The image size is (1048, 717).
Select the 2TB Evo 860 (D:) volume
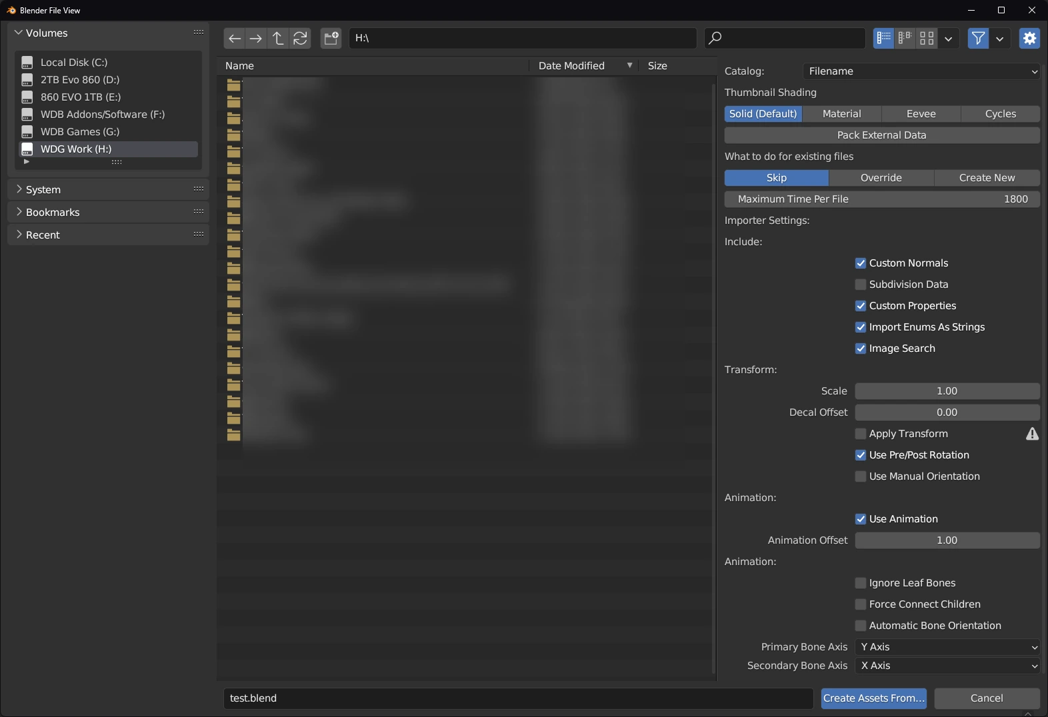click(x=80, y=80)
